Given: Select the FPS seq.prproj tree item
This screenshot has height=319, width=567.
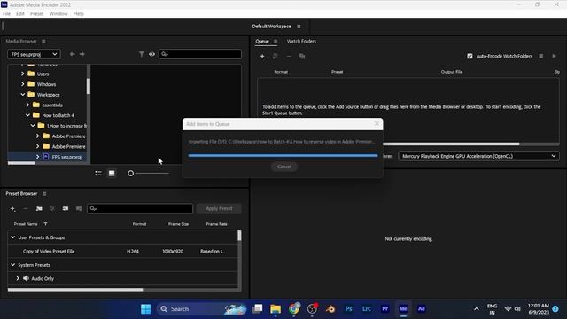Looking at the screenshot, I should [66, 157].
